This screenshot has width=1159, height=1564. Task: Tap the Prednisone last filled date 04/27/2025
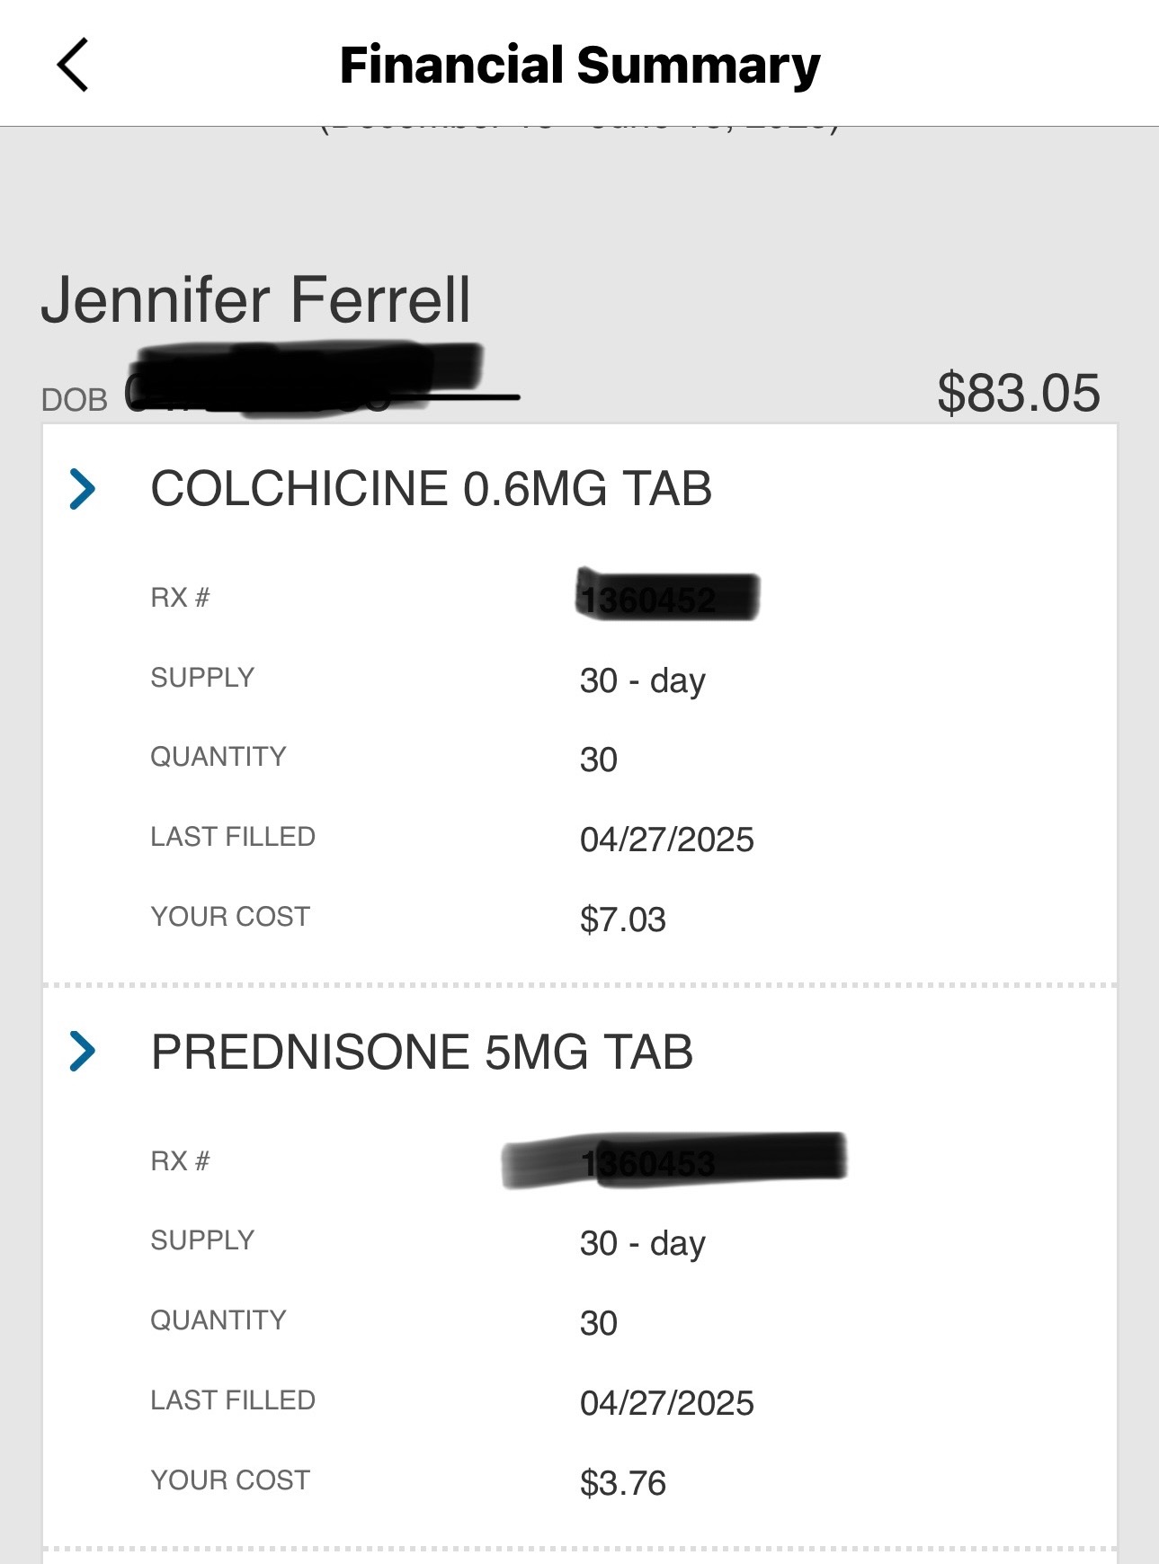click(x=667, y=1403)
